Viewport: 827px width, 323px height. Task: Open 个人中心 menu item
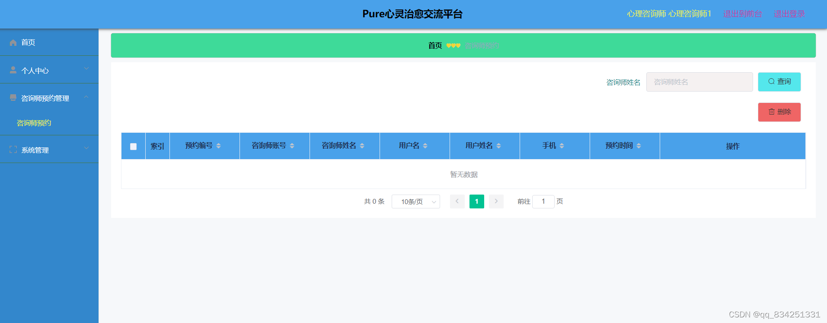coord(49,70)
